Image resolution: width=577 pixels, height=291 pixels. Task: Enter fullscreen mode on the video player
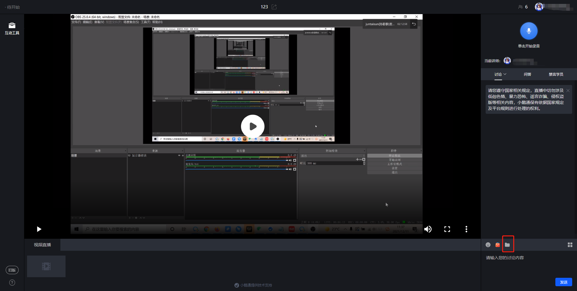tap(447, 229)
